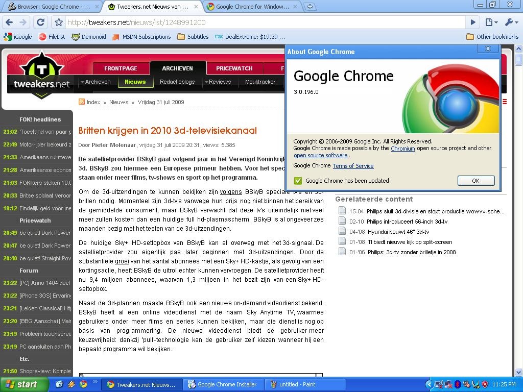This screenshot has width=523, height=392.
Task: Open the FRONTPAGE site tab
Action: [121, 68]
